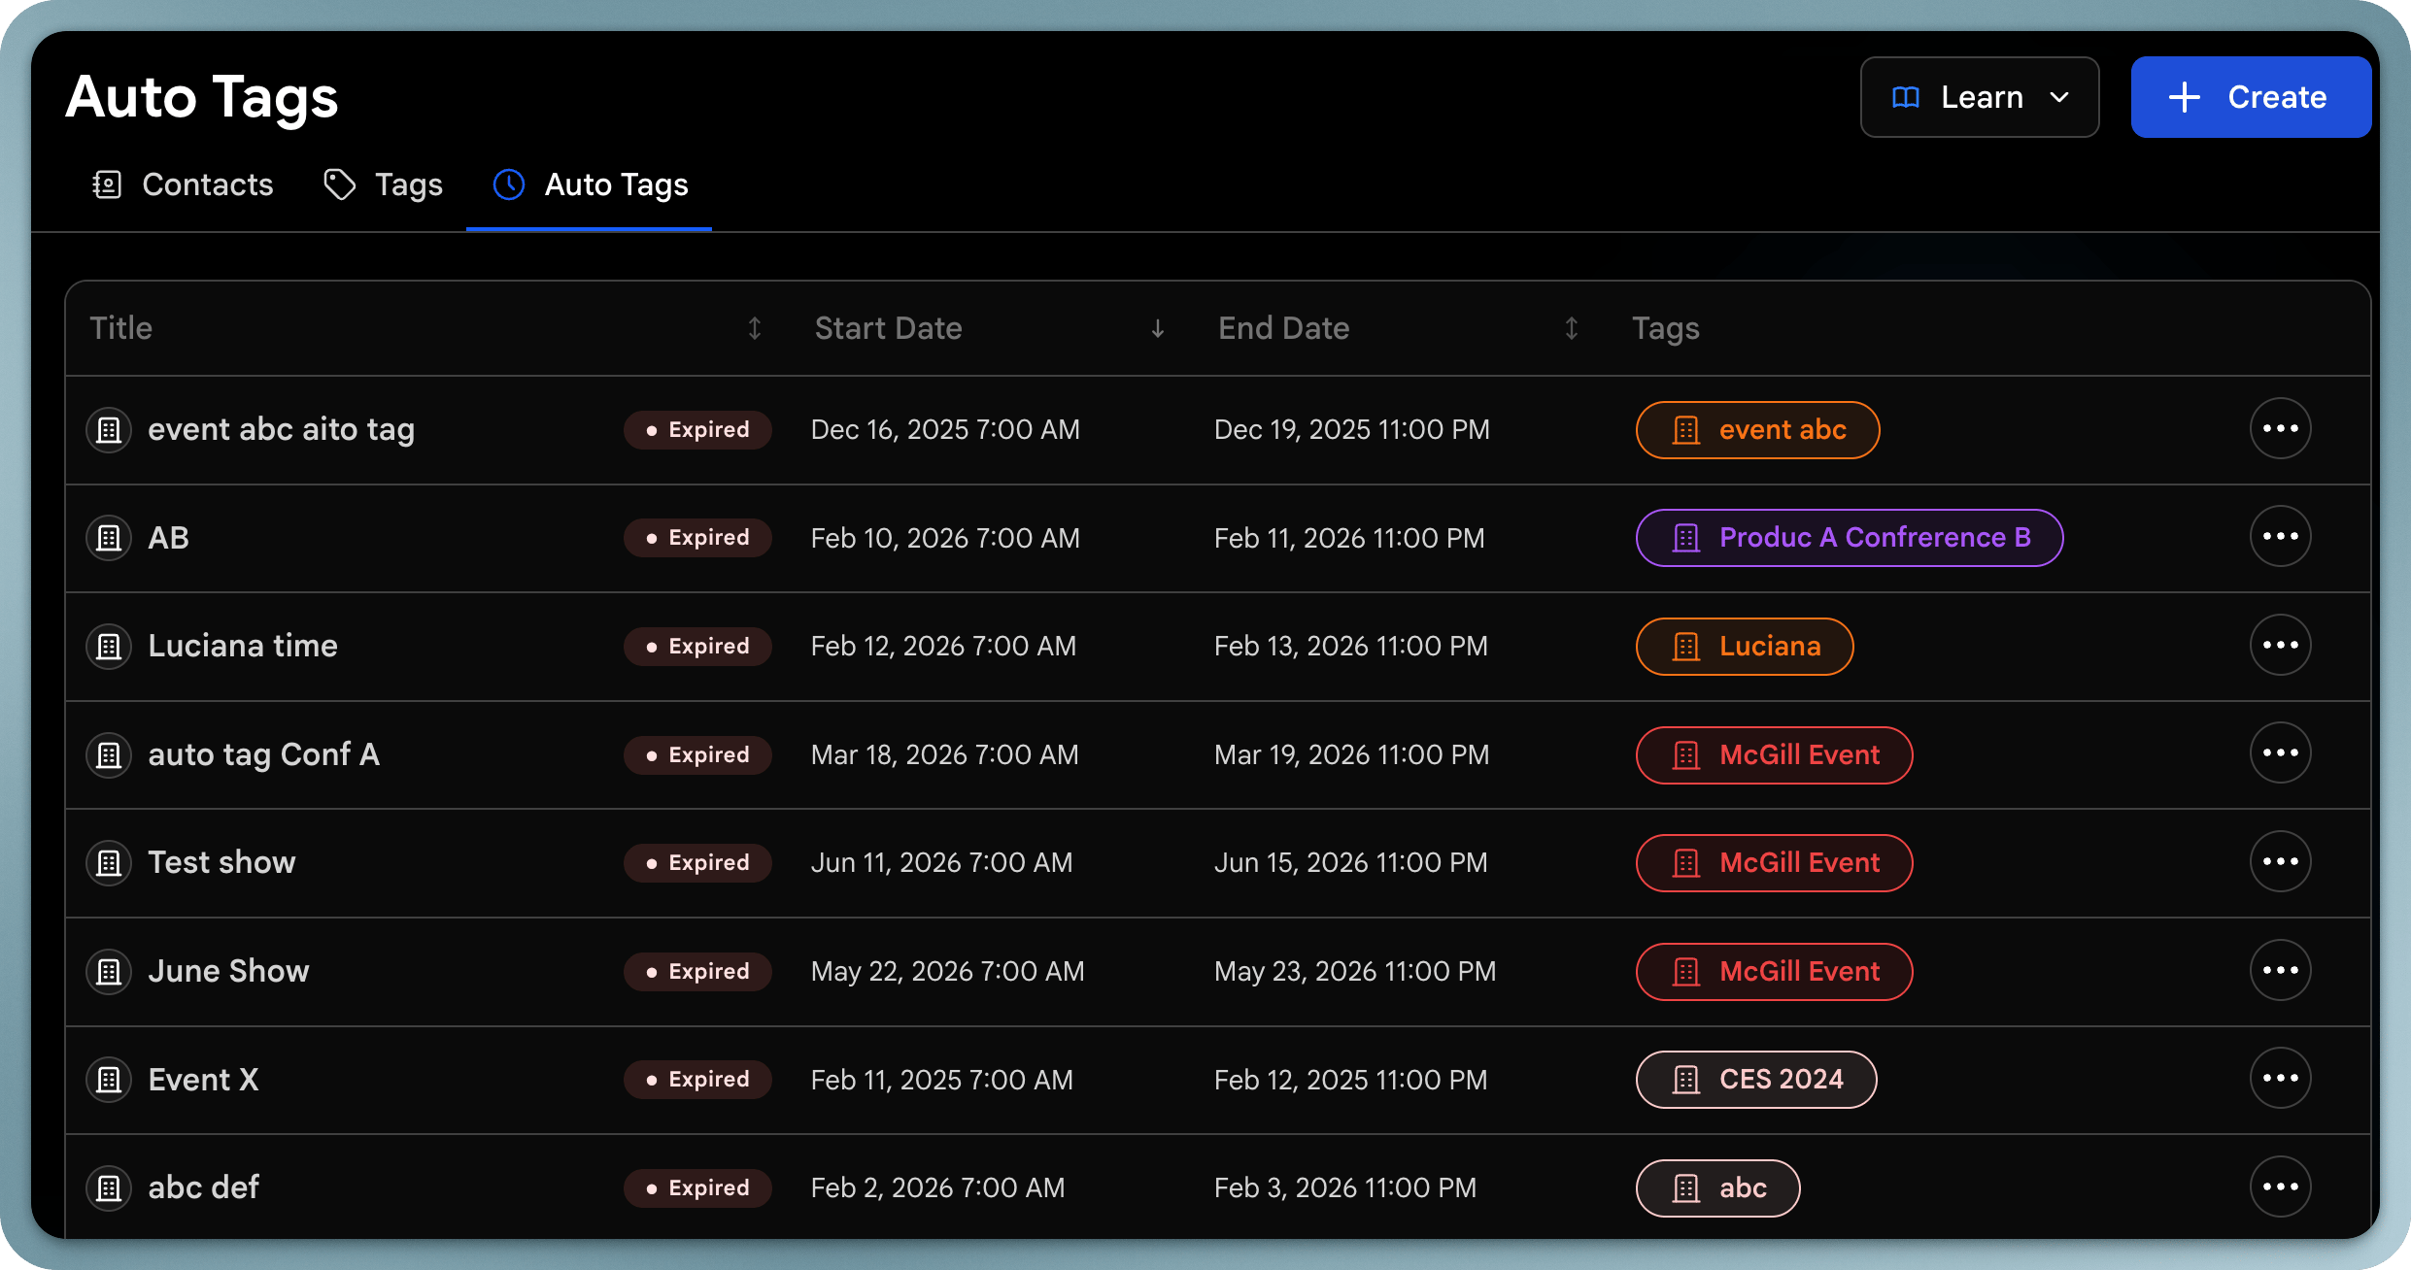Sort by the Start Date column
Screen dimensions: 2411x1270
[1158, 328]
